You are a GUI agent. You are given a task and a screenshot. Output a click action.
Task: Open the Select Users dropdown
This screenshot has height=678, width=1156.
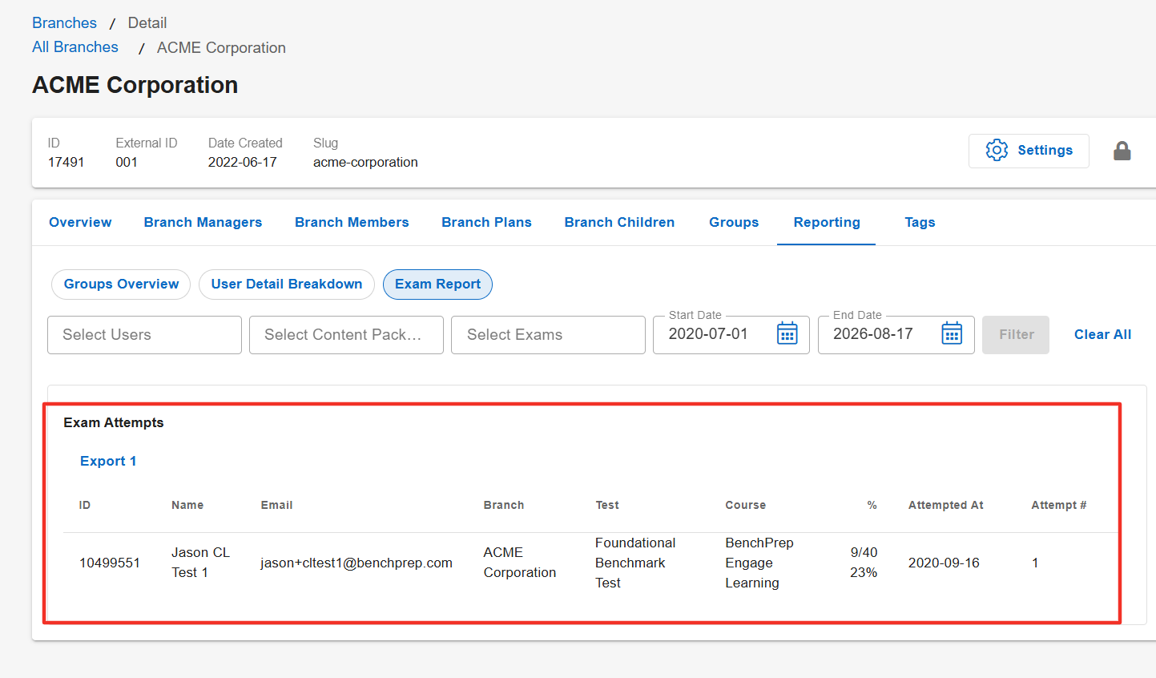click(144, 335)
